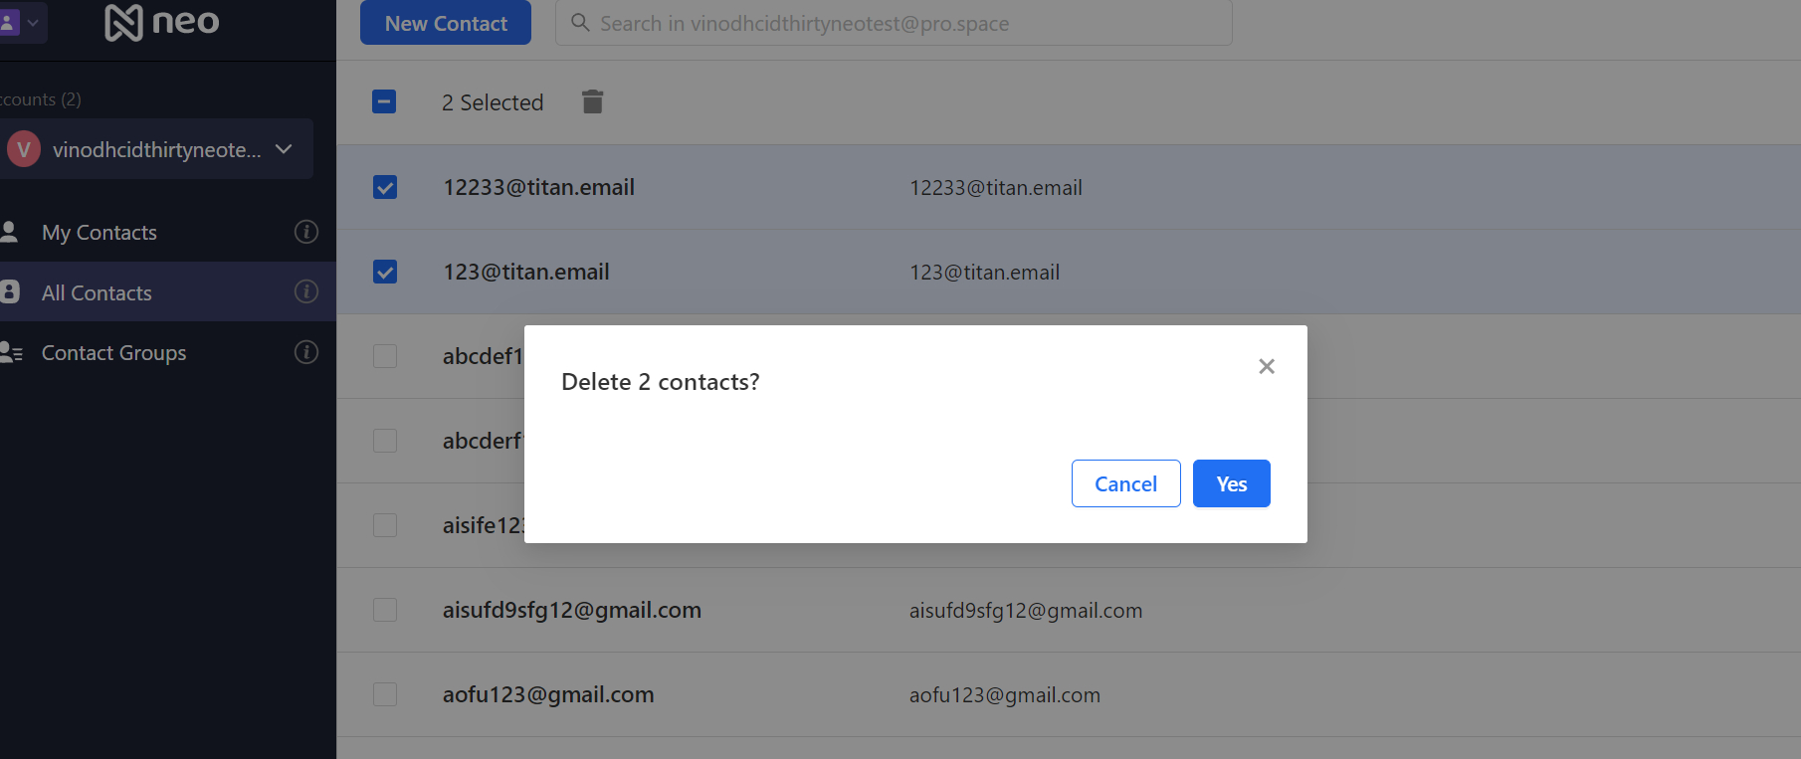Confirm deletion with Yes button

1231,483
